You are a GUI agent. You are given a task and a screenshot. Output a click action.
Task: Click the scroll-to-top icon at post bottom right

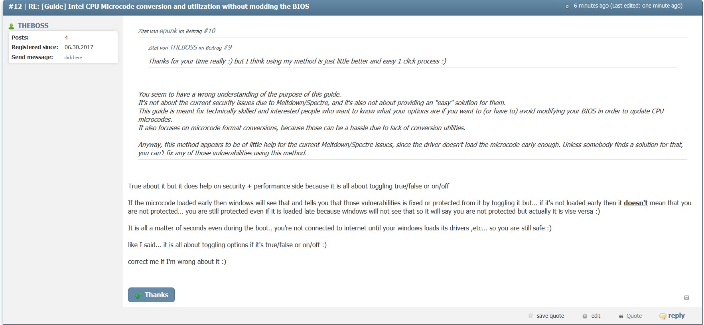pyautogui.click(x=686, y=297)
